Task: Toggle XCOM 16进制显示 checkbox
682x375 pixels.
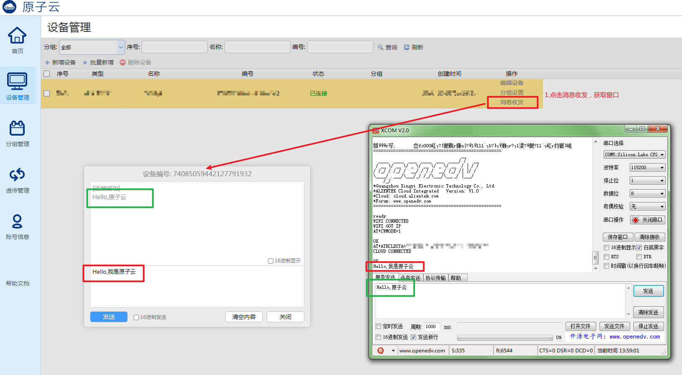Action: [607, 248]
